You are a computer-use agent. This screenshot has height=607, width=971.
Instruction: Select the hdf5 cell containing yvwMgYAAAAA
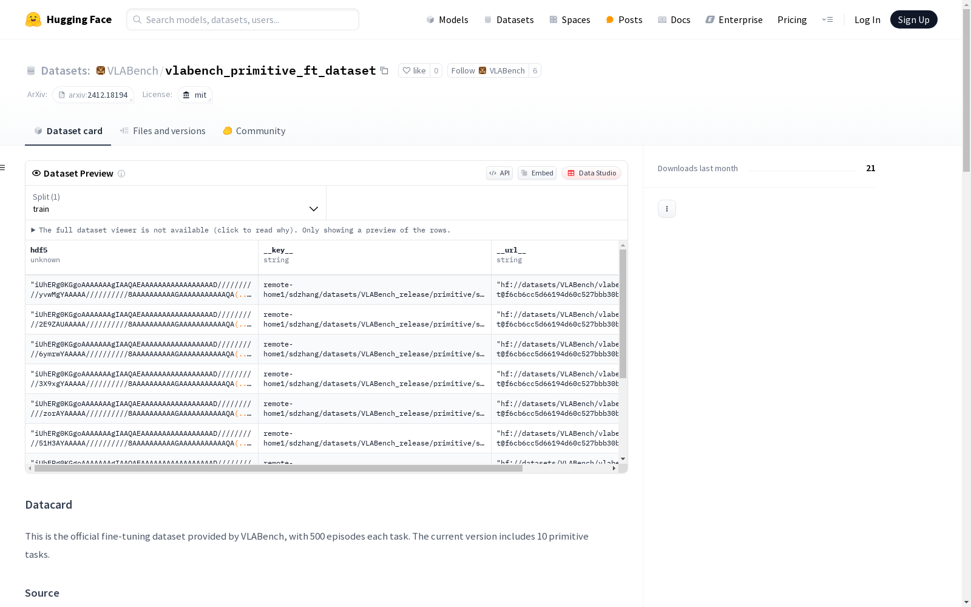coord(141,290)
